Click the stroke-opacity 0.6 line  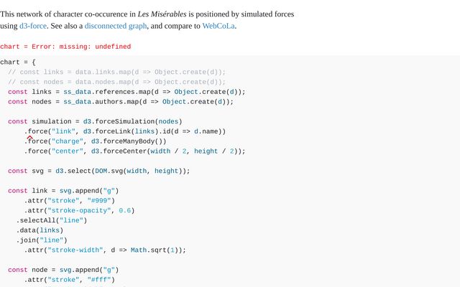80,211
